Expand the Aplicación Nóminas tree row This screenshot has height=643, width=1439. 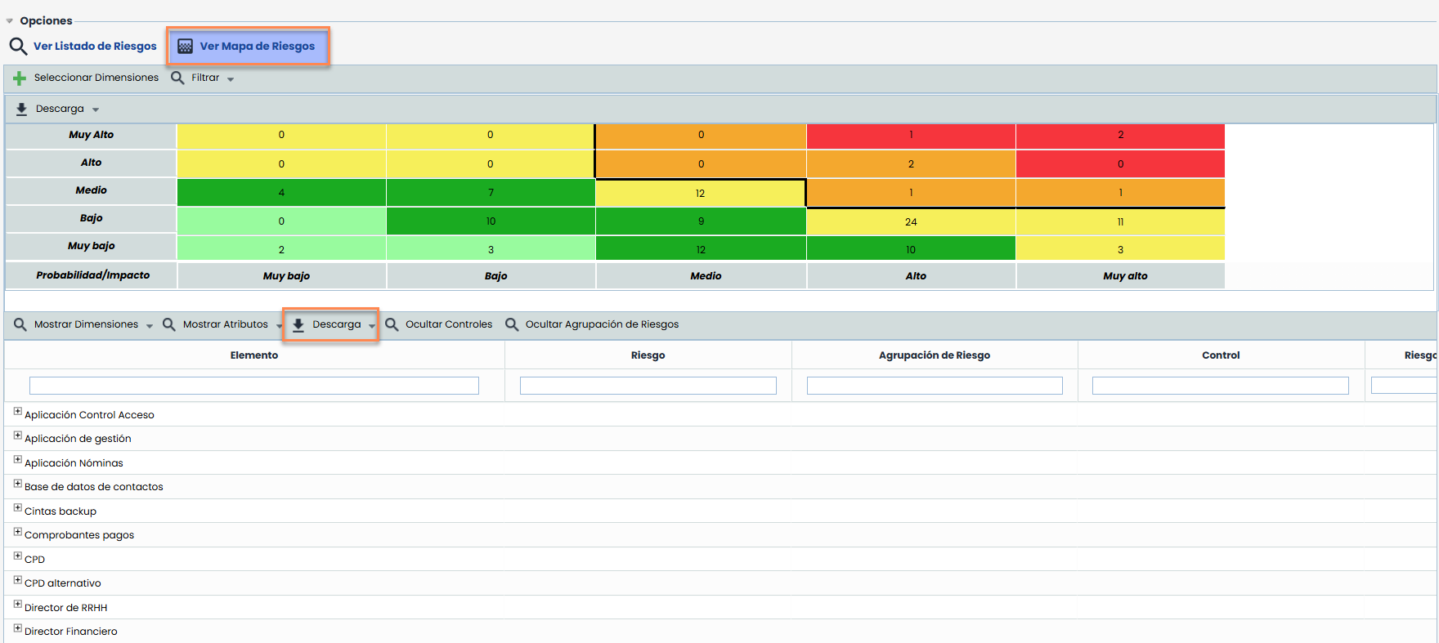coord(18,460)
